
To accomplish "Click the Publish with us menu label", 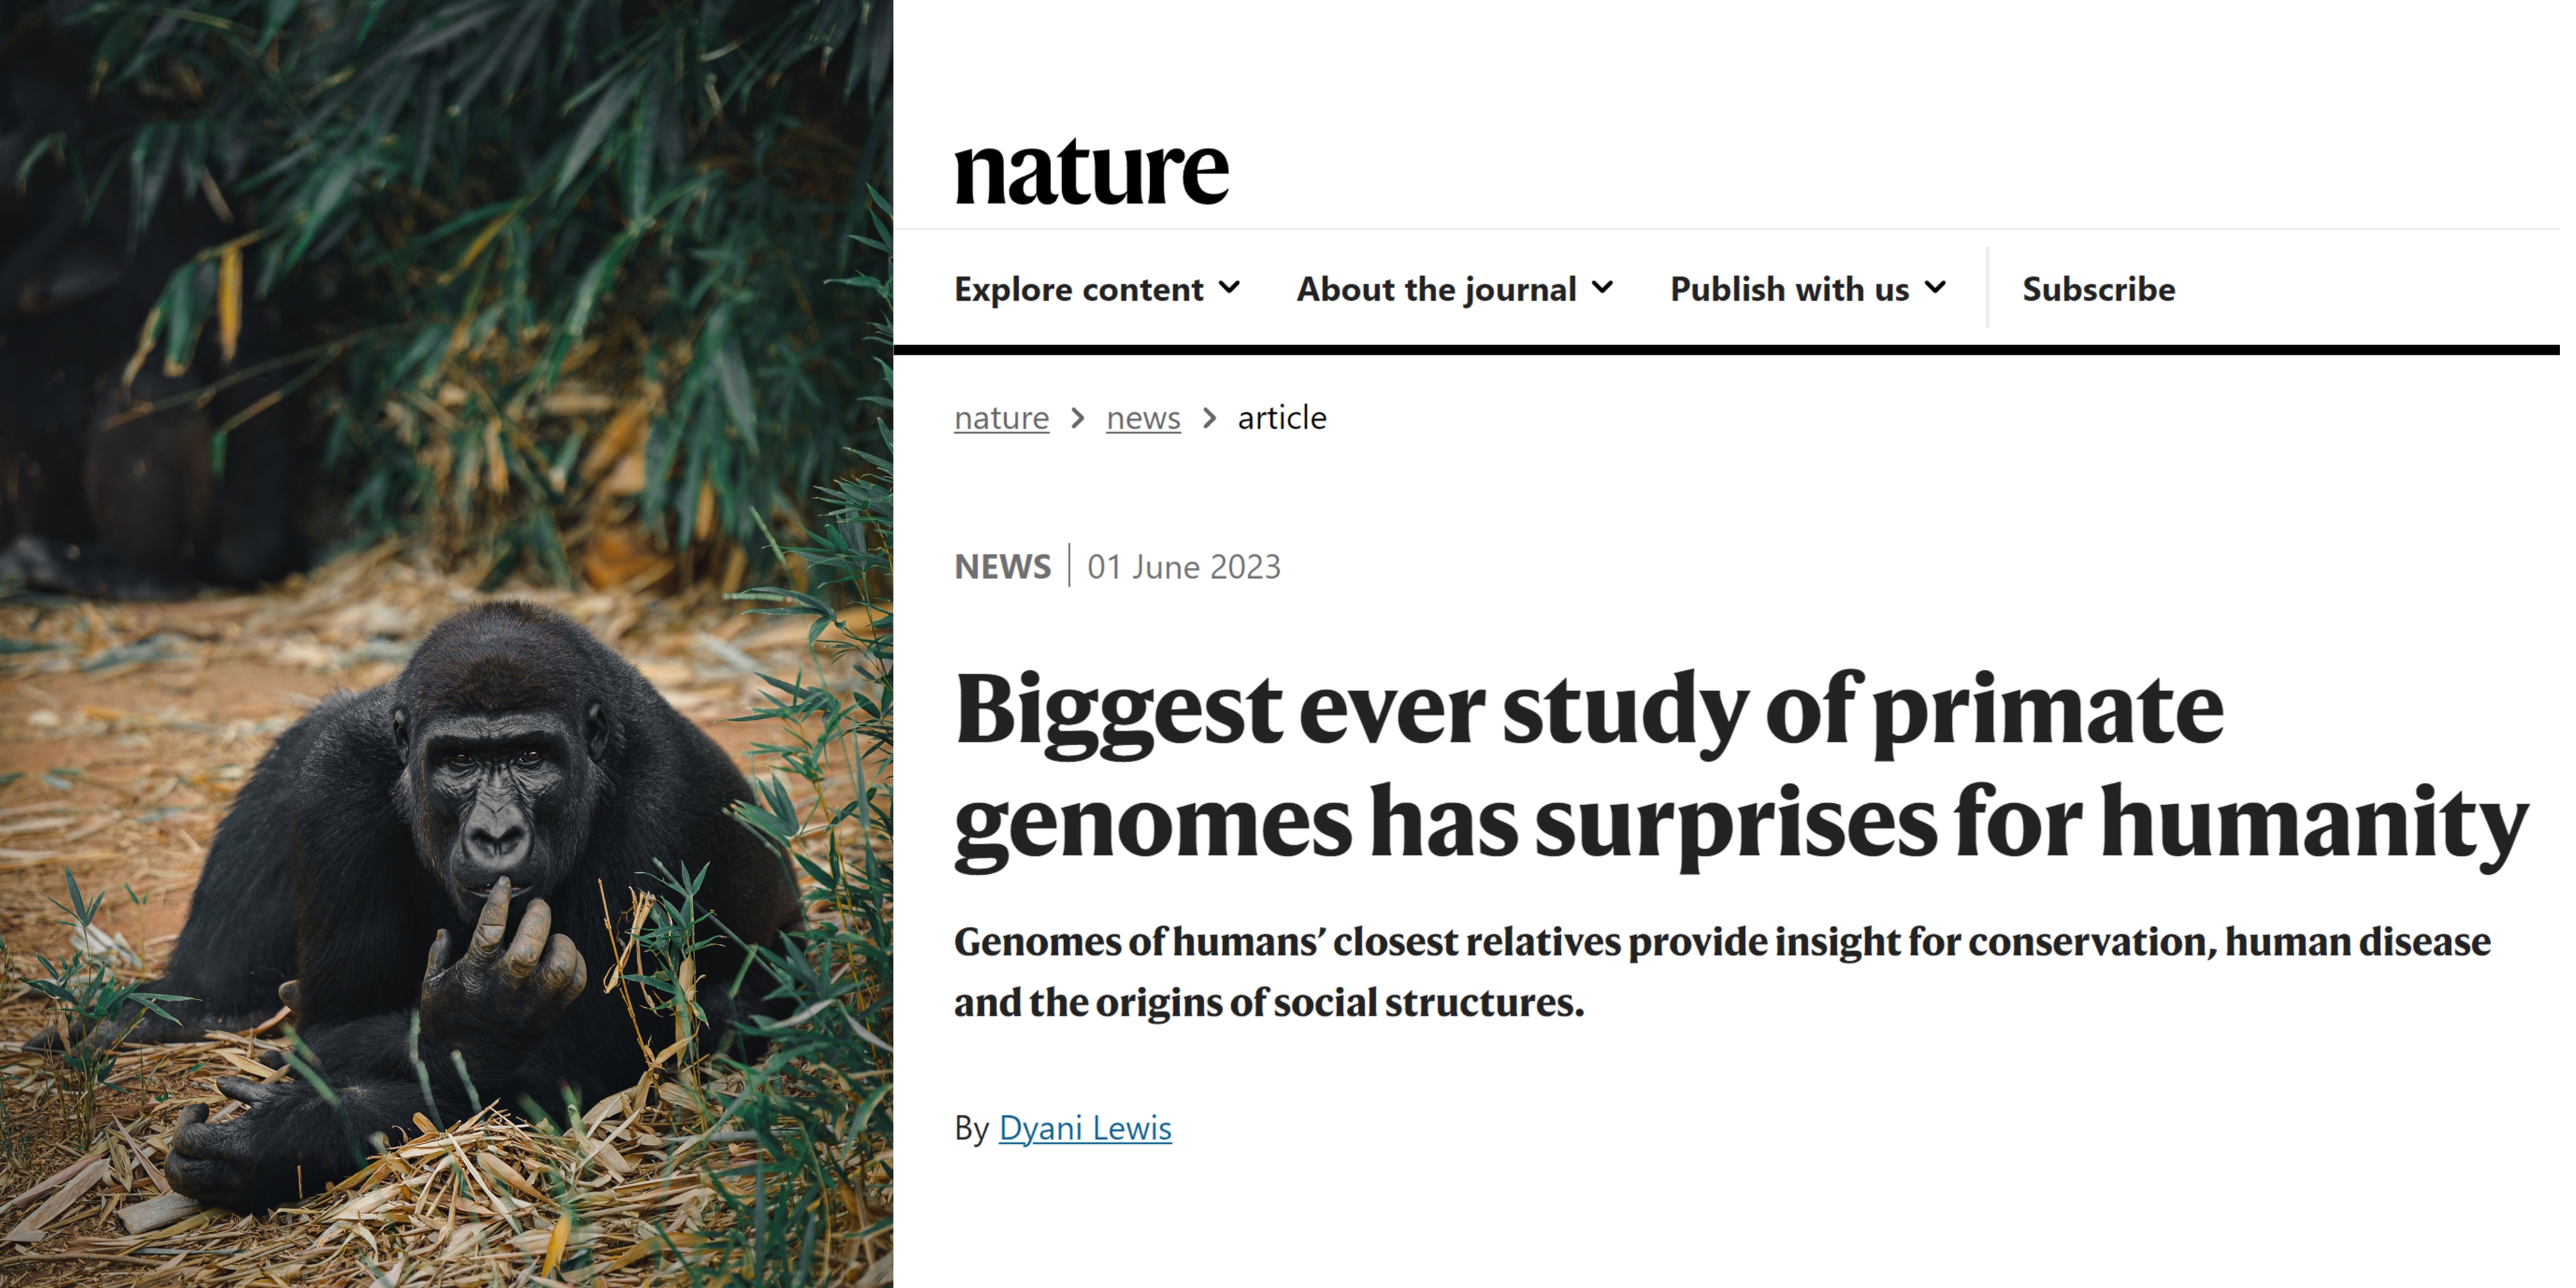I will tap(1789, 289).
